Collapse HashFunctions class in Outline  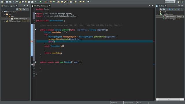coord(158,14)
